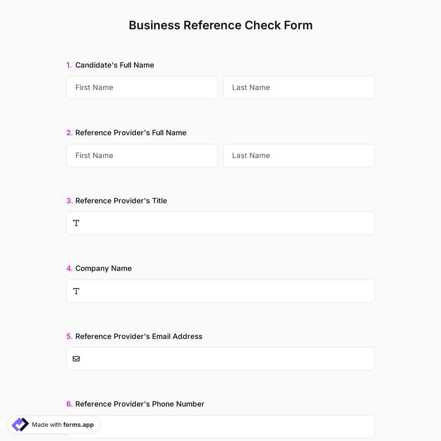The image size is (441, 441).
Task: Click the Reference Provider's Phone Number label
Action: (140, 404)
